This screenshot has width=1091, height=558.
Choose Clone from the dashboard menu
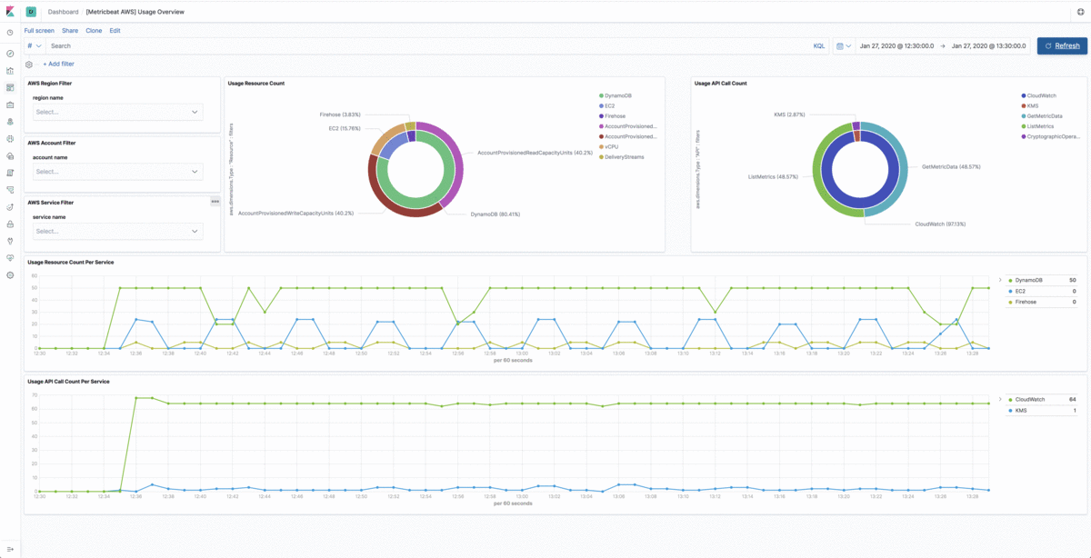coord(94,31)
